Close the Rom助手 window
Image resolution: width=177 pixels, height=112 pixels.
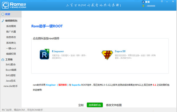(173, 1)
